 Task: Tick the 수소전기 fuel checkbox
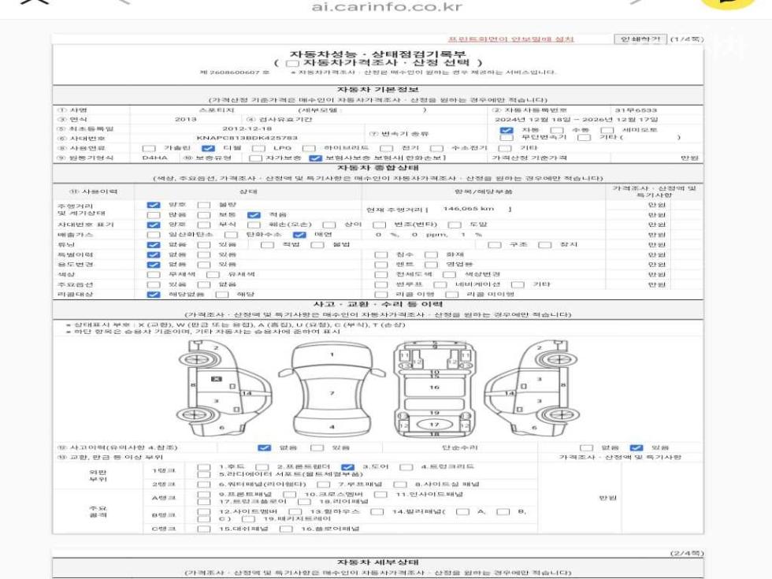436,148
